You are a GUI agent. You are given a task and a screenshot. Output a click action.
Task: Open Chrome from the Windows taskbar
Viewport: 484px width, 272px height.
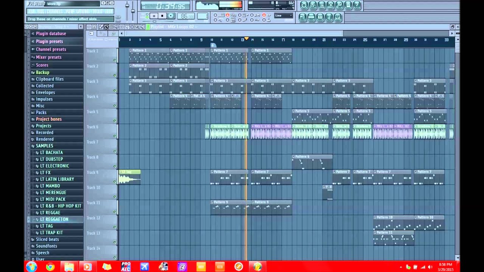pos(50,267)
